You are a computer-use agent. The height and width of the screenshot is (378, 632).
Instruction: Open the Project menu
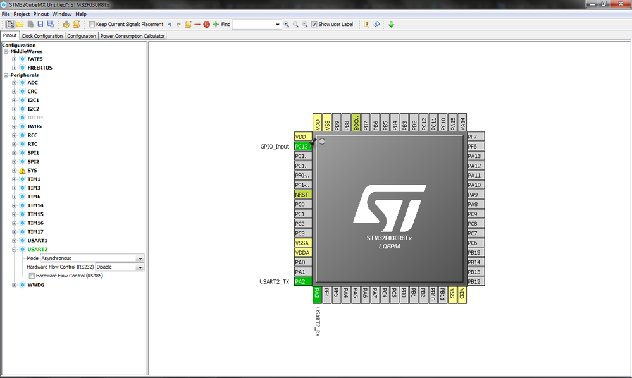(x=22, y=14)
